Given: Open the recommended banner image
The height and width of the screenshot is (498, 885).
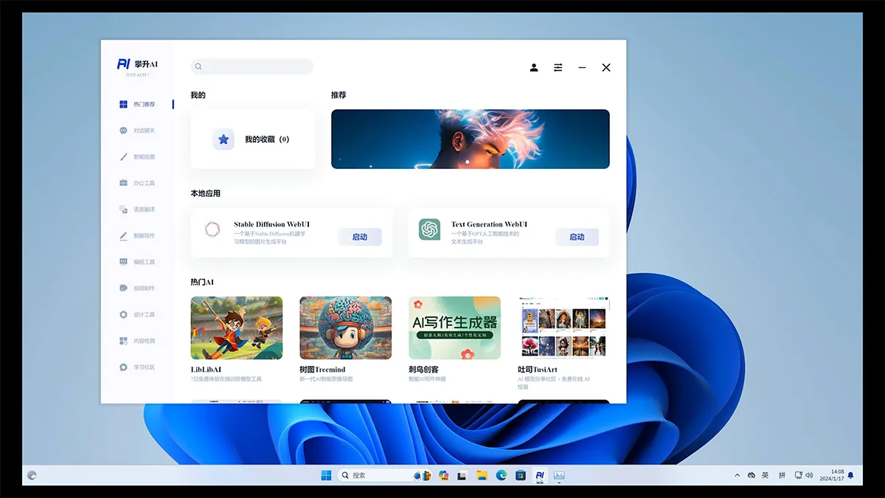Looking at the screenshot, I should [471, 139].
